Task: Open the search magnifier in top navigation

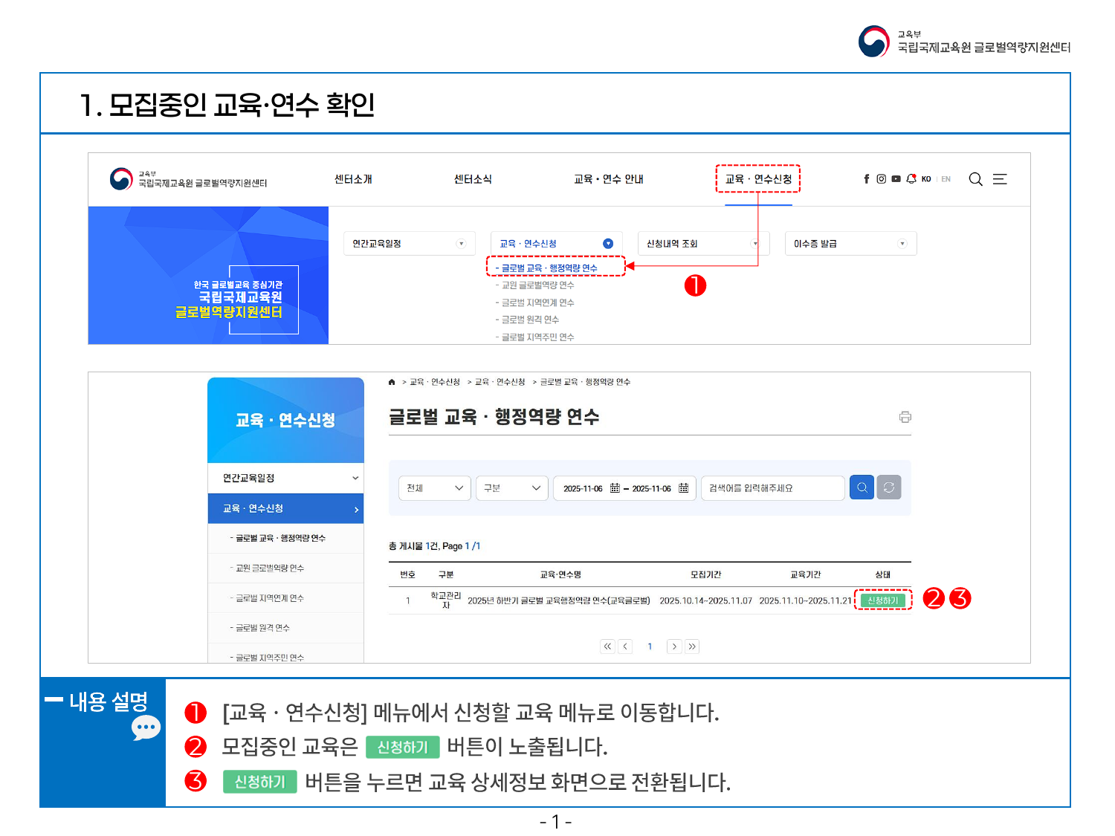Action: [975, 179]
